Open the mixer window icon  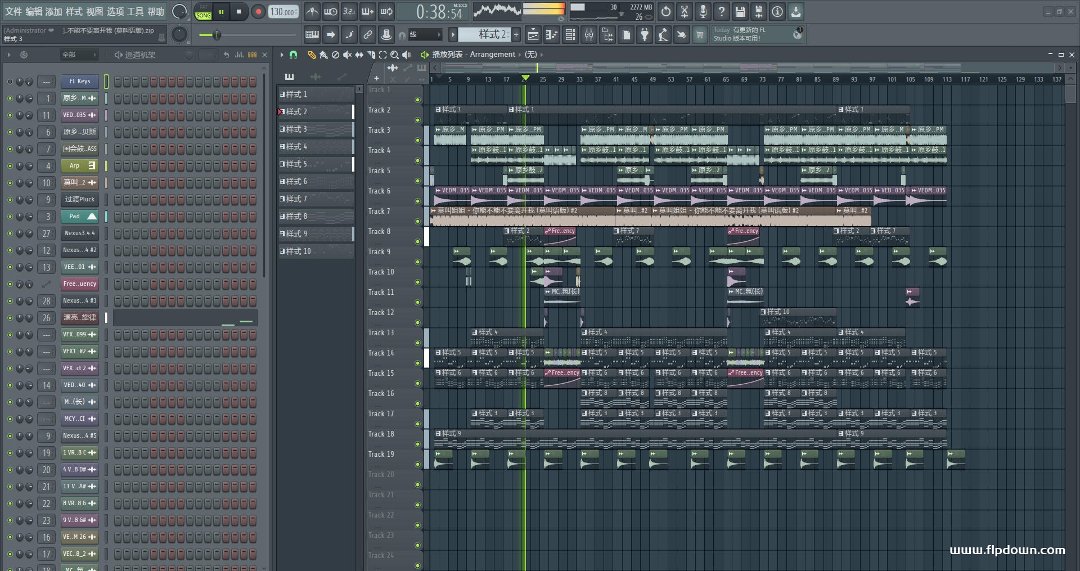tap(589, 35)
